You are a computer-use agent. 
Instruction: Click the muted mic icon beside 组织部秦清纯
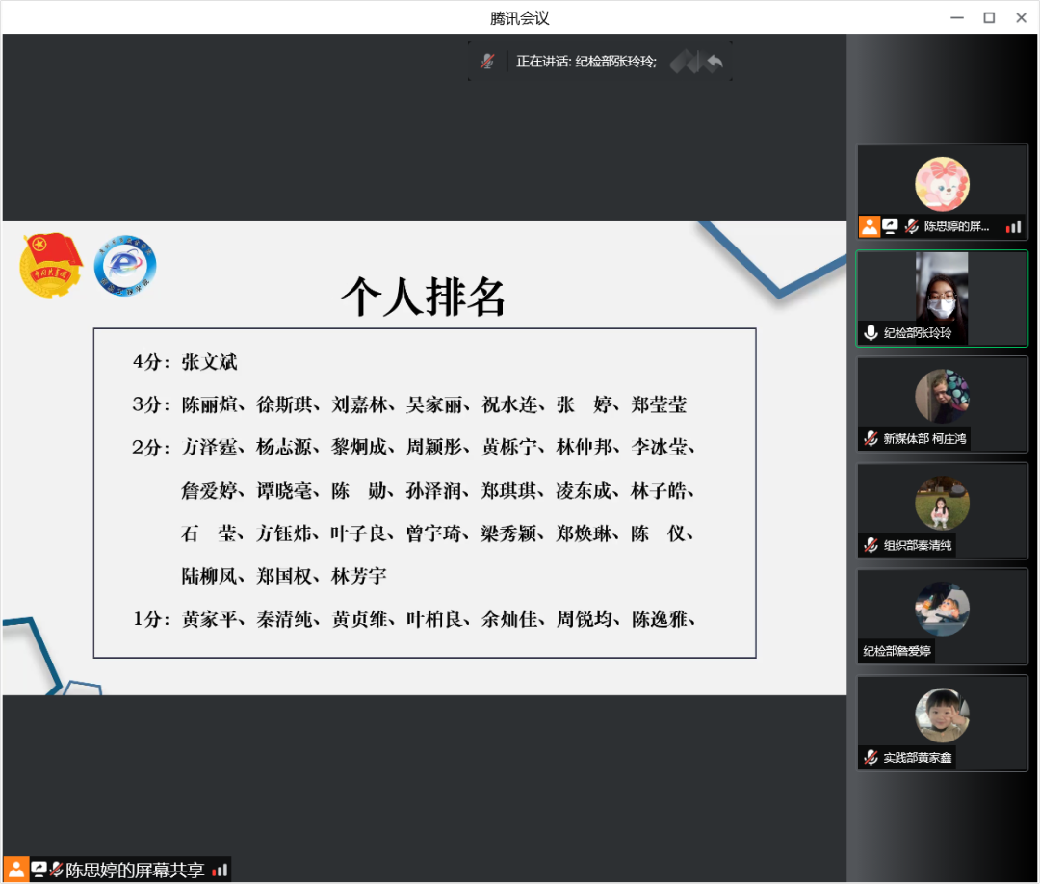(871, 545)
